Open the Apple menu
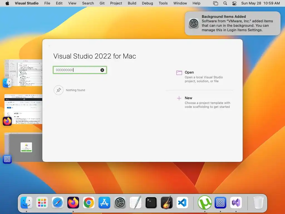The image size is (285, 214). (x=7, y=3)
